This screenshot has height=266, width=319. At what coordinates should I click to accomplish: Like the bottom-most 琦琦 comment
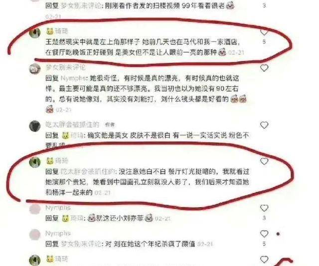click(x=264, y=260)
